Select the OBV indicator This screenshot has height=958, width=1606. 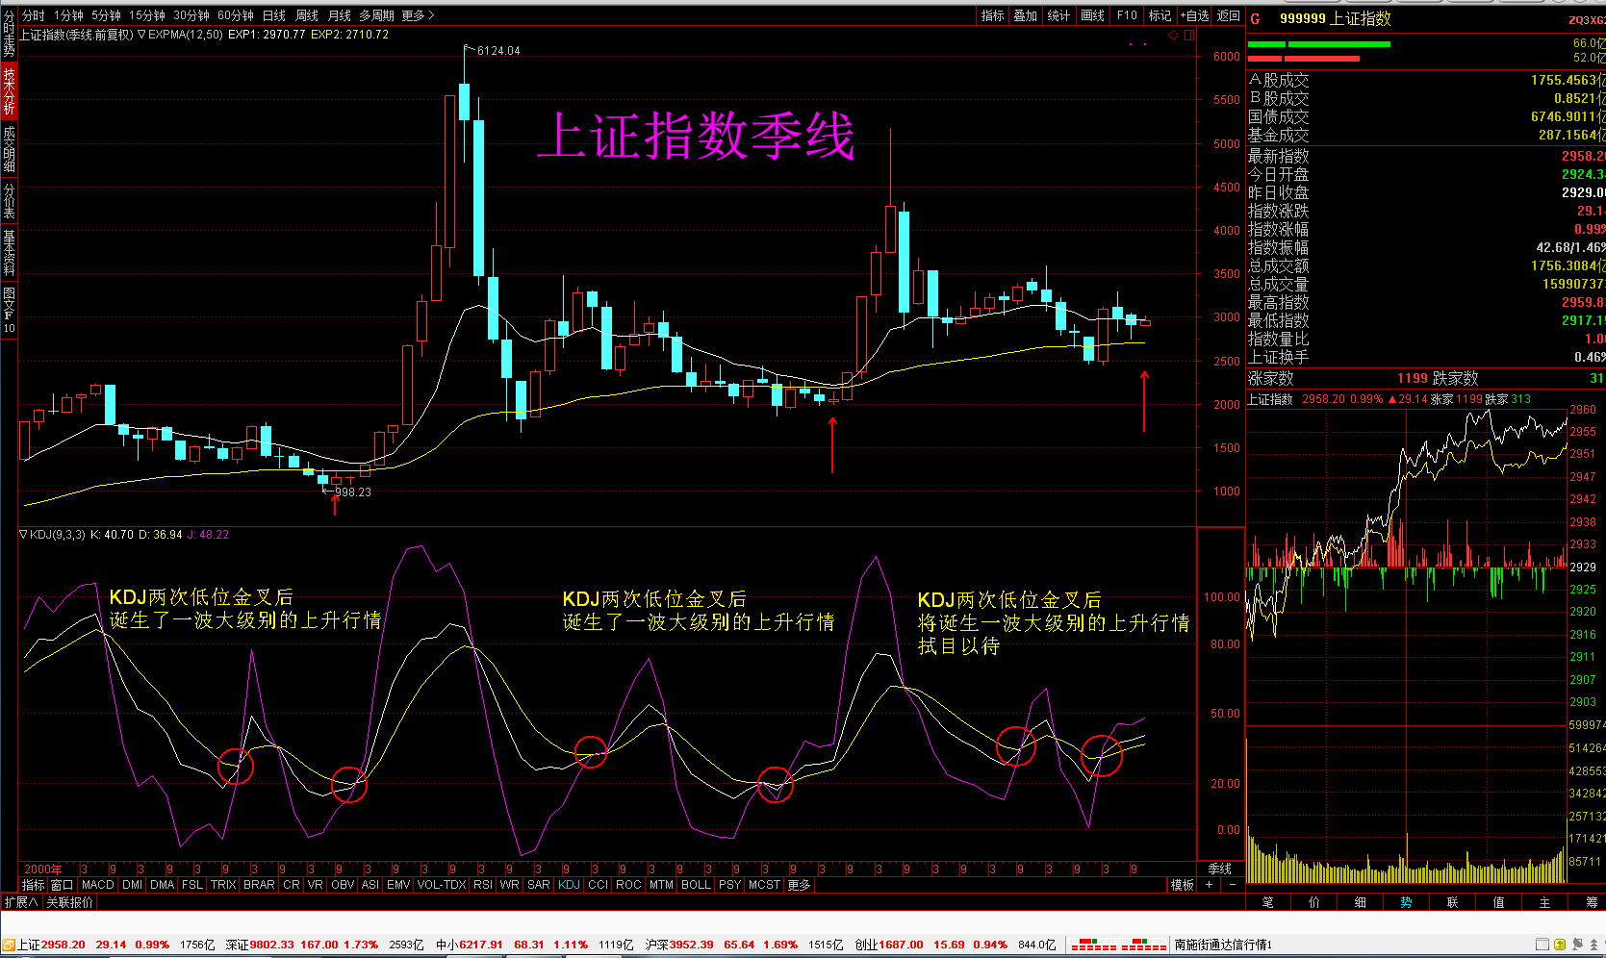(x=342, y=884)
